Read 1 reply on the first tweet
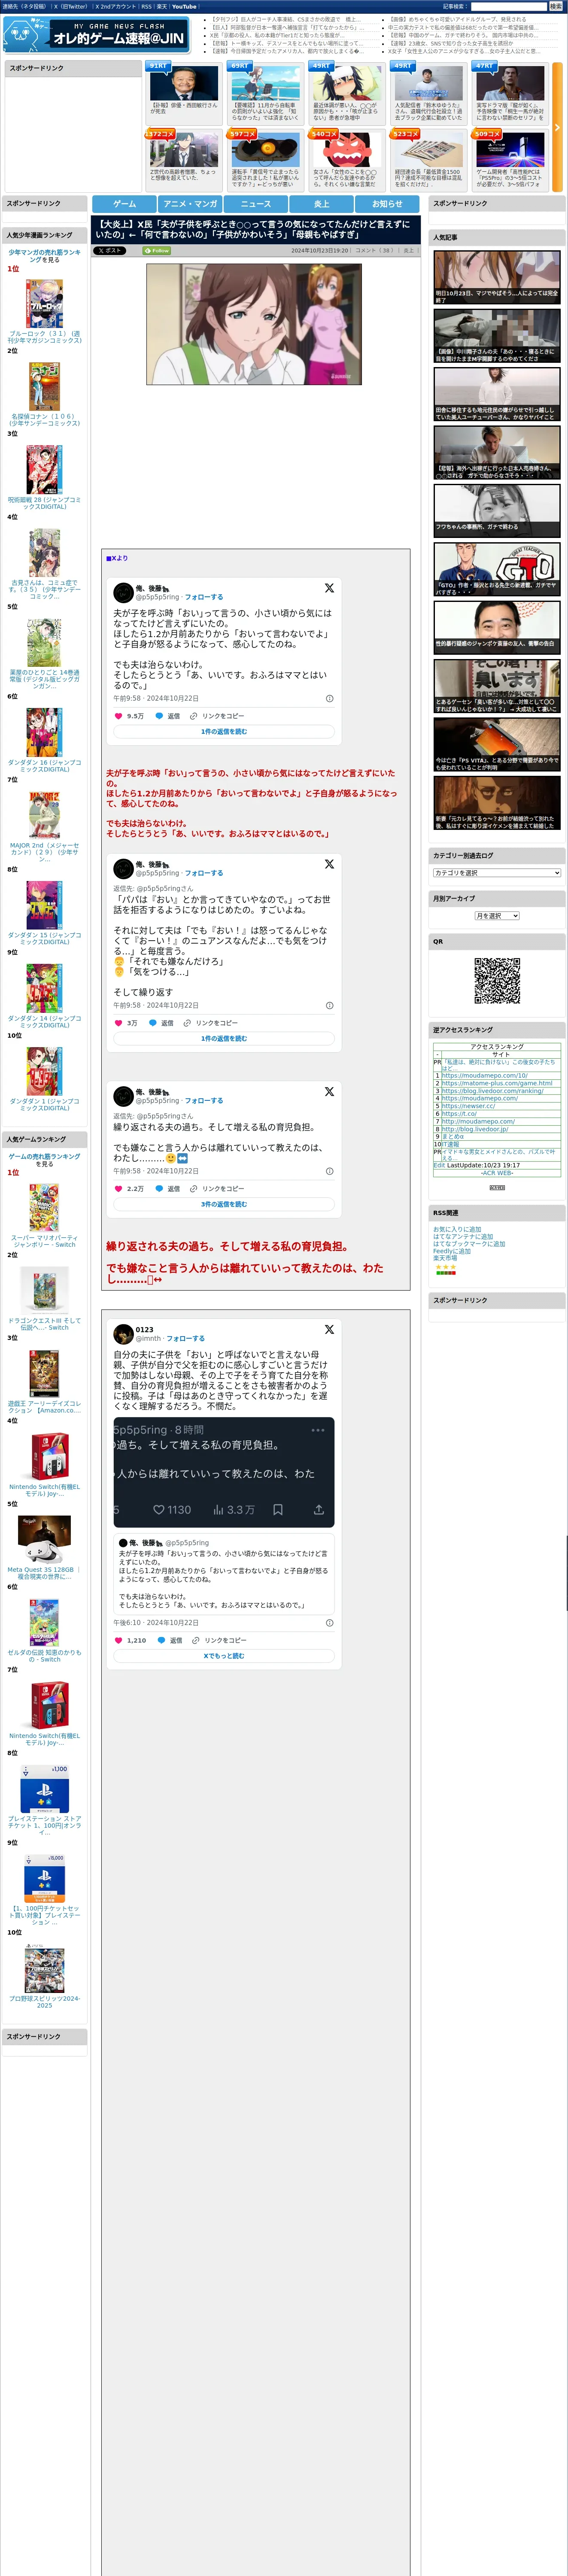The height and width of the screenshot is (2576, 568). click(x=224, y=732)
